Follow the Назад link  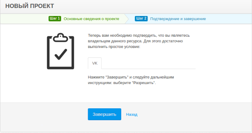point(131,114)
